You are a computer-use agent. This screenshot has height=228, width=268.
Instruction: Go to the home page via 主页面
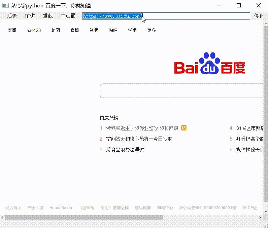point(68,16)
